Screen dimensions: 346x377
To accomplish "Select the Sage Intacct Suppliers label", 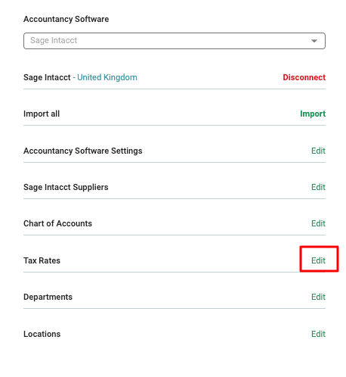I will pyautogui.click(x=66, y=187).
